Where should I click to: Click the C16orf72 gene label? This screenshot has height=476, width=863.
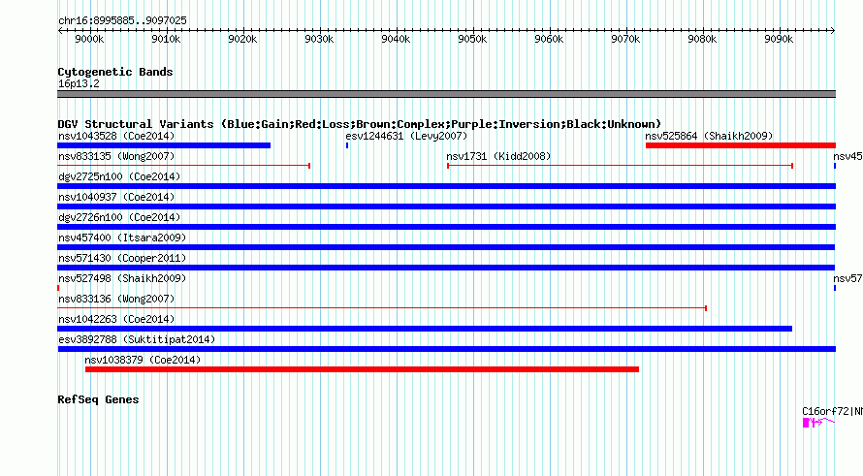click(832, 412)
